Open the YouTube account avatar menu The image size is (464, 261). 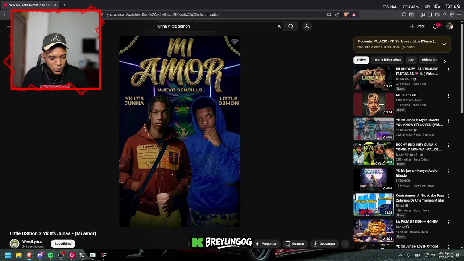(449, 26)
